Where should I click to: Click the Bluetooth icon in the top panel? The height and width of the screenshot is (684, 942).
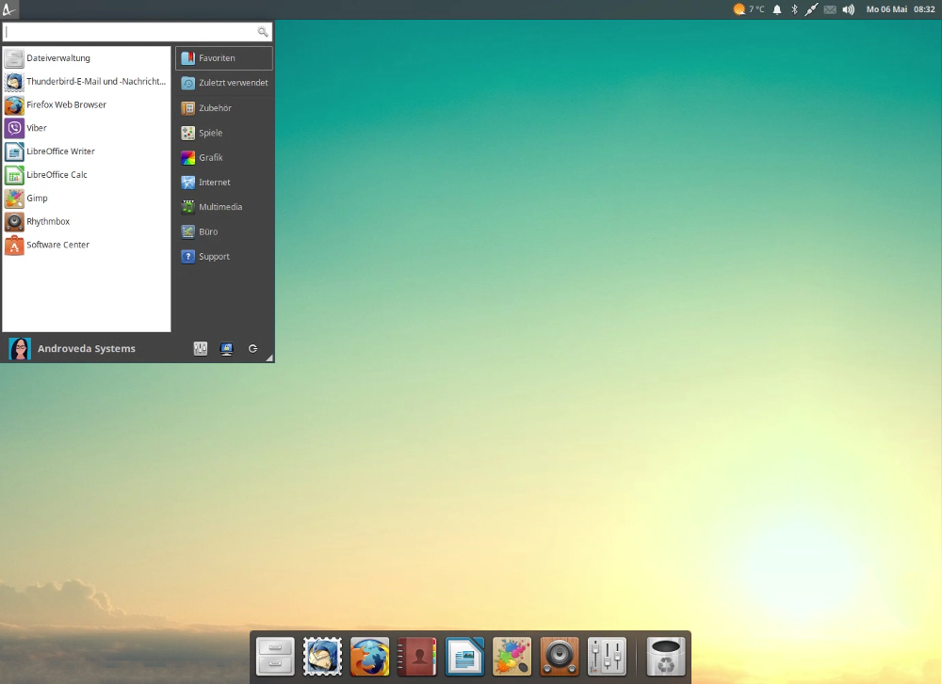794,9
